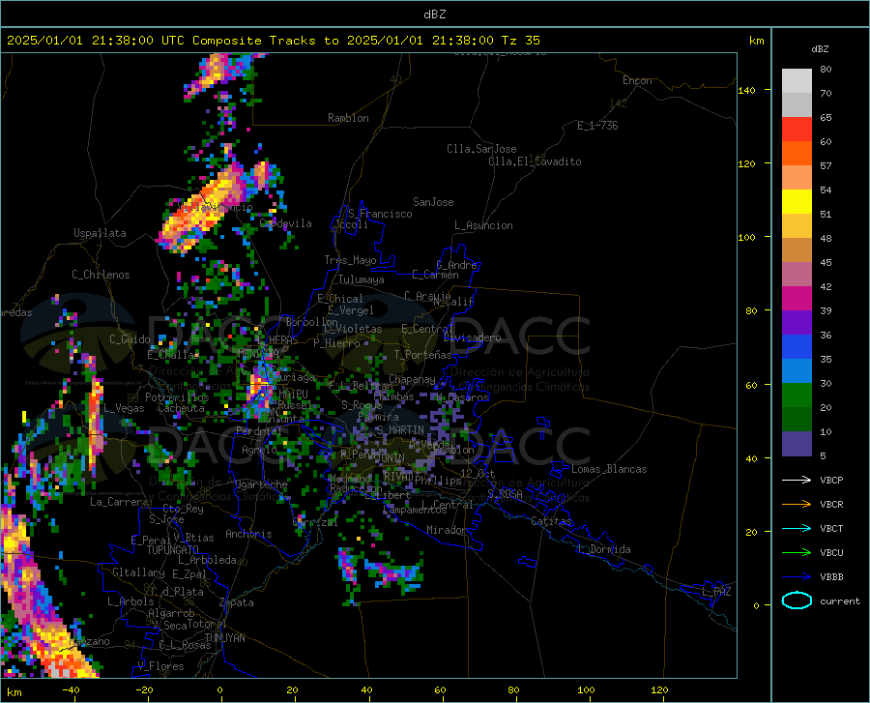Image resolution: width=870 pixels, height=703 pixels.
Task: Click the Ramblon label near the map's top
Action: (x=348, y=118)
